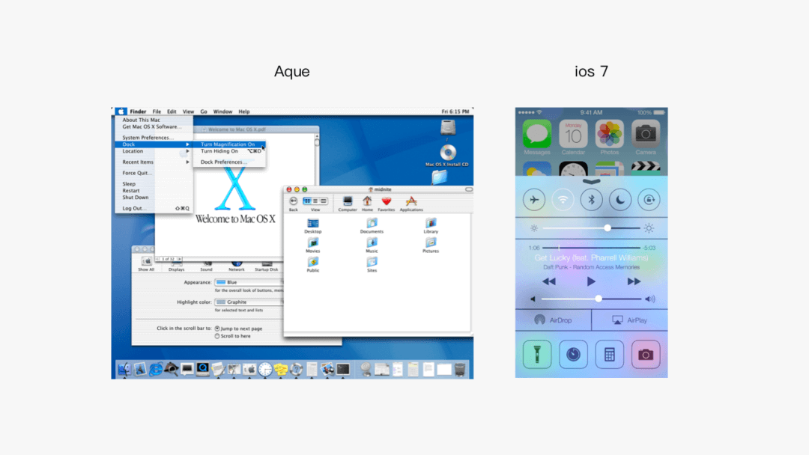
Task: Click hard drive icon on desktop
Action: point(448,128)
